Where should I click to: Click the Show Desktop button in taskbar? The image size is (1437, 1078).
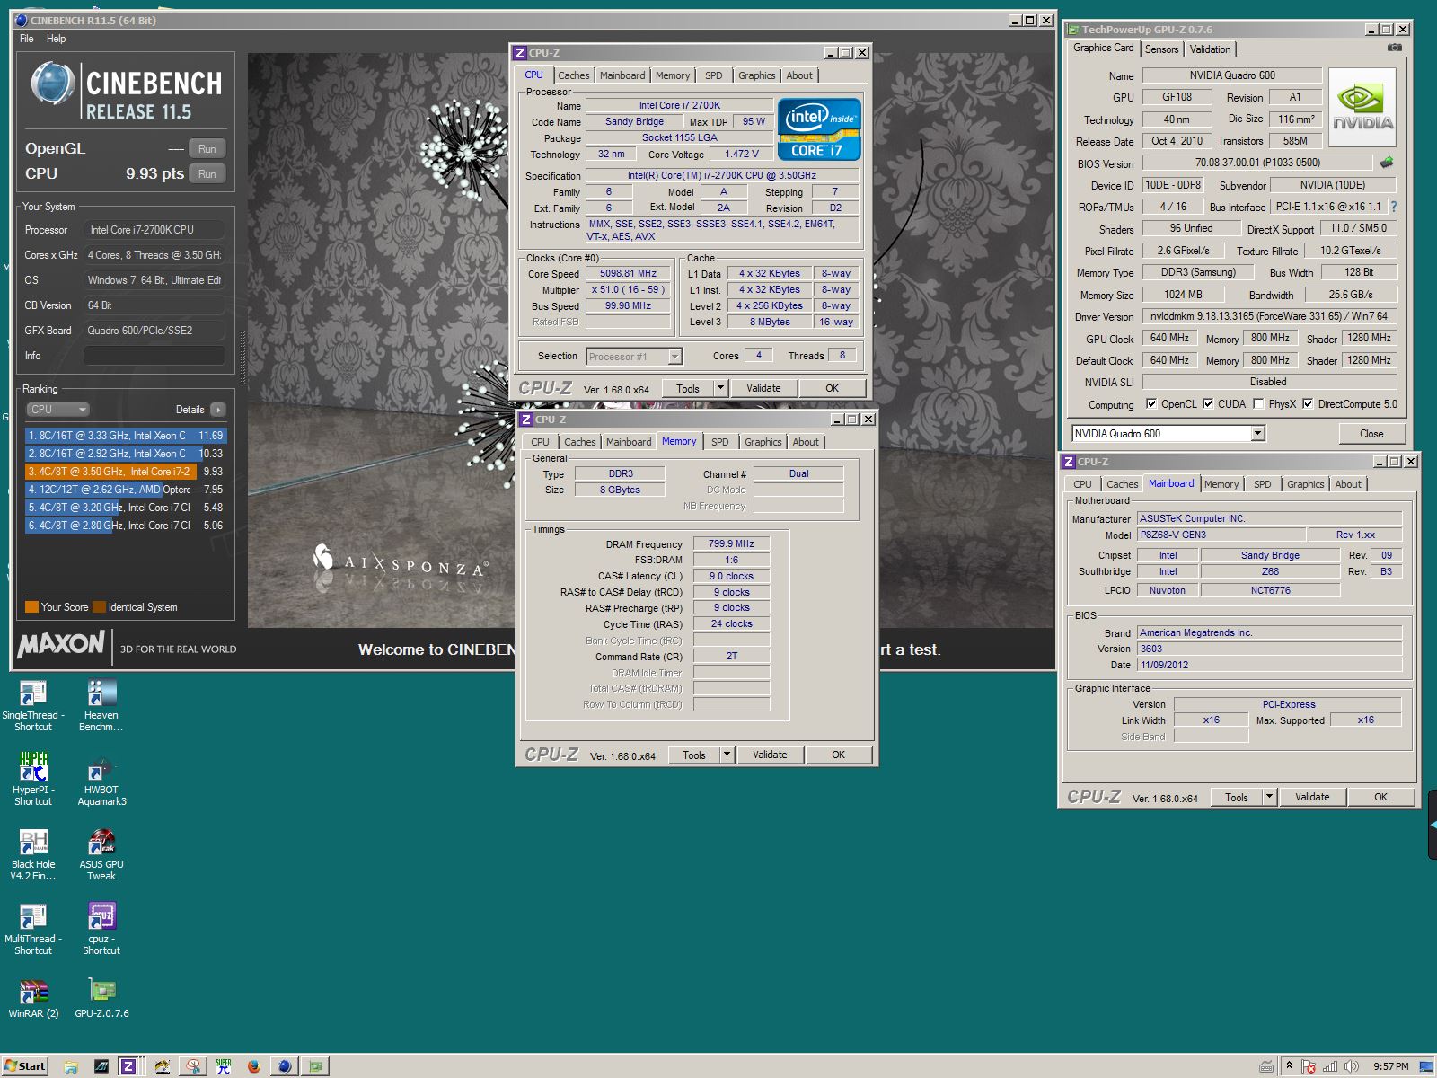click(x=1426, y=1066)
